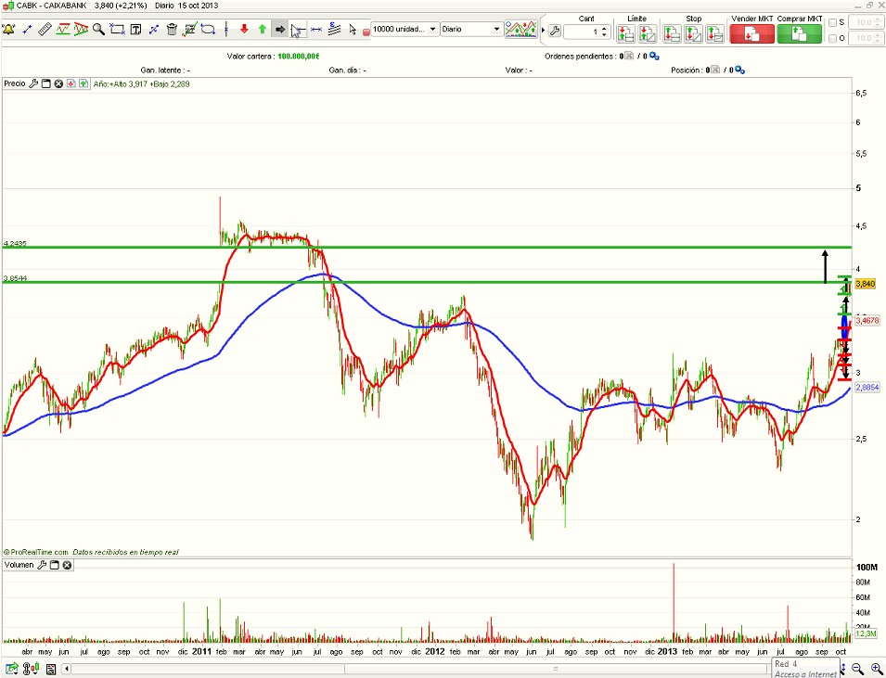Open the alerts bell tool
The height and width of the screenshot is (678, 886).
[8, 30]
